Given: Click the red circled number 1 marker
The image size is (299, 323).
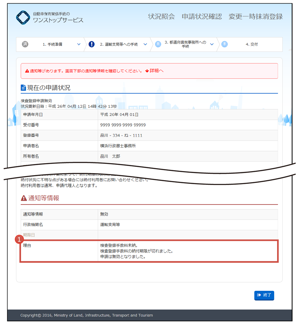Looking at the screenshot, I should (19, 239).
